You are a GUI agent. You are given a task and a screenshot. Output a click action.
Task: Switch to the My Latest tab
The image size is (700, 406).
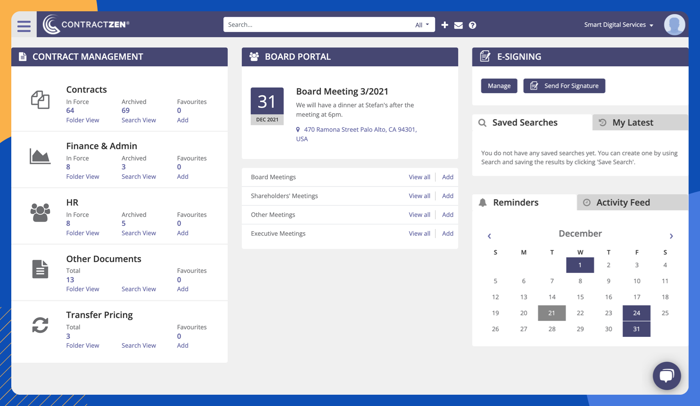(632, 122)
